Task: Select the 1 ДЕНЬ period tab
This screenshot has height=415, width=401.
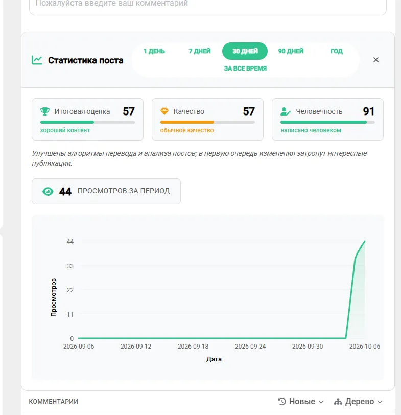Action: tap(154, 51)
